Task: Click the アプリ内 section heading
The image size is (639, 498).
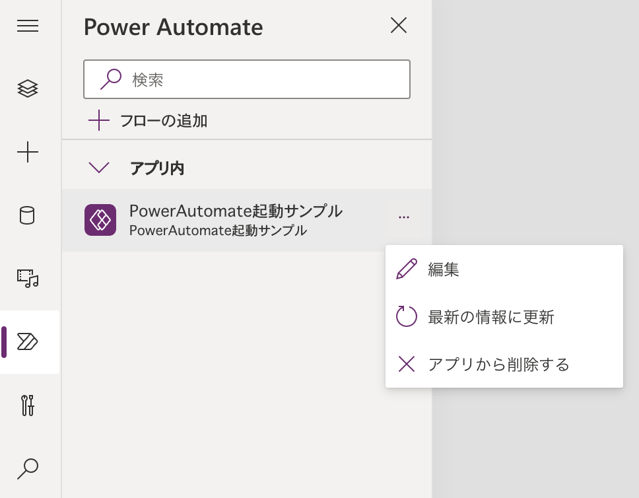Action: [x=157, y=168]
